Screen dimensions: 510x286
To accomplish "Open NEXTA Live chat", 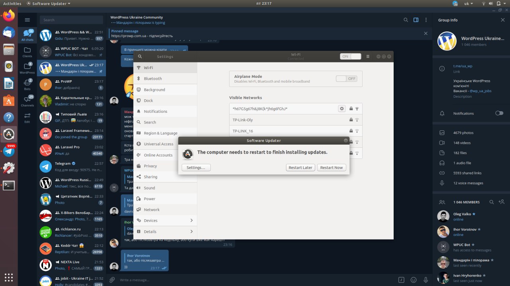I will 72,265.
